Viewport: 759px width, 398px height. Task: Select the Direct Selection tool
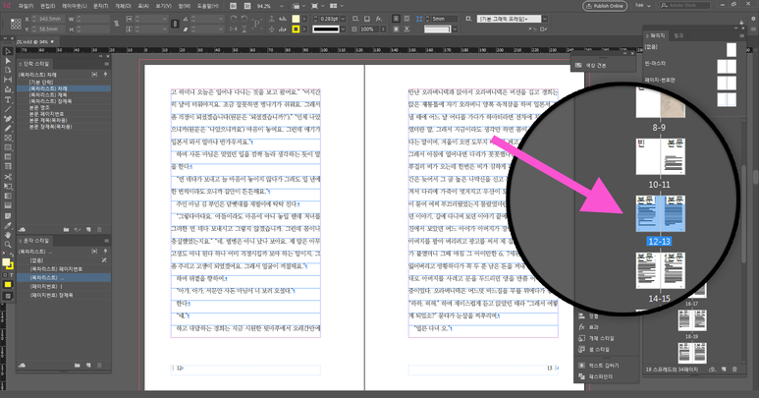tap(7, 61)
